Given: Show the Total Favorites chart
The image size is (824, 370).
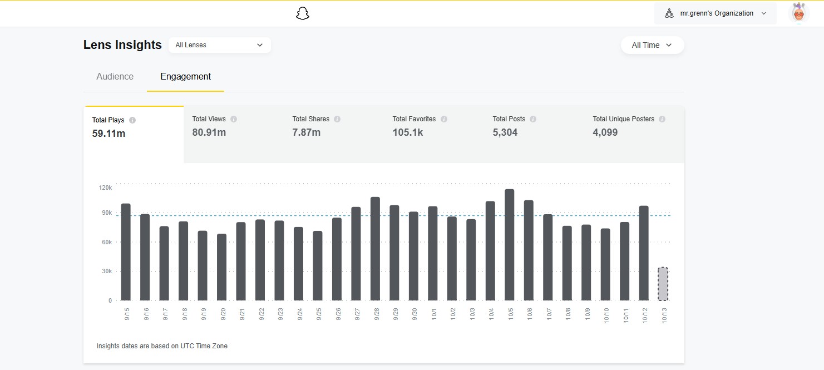Looking at the screenshot, I should coord(433,134).
